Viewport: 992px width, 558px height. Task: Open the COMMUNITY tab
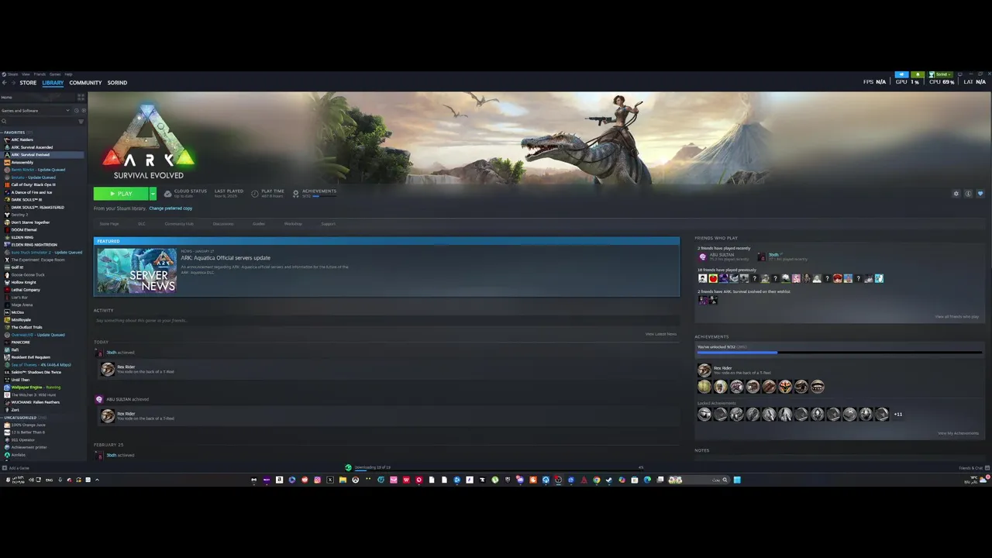point(85,82)
